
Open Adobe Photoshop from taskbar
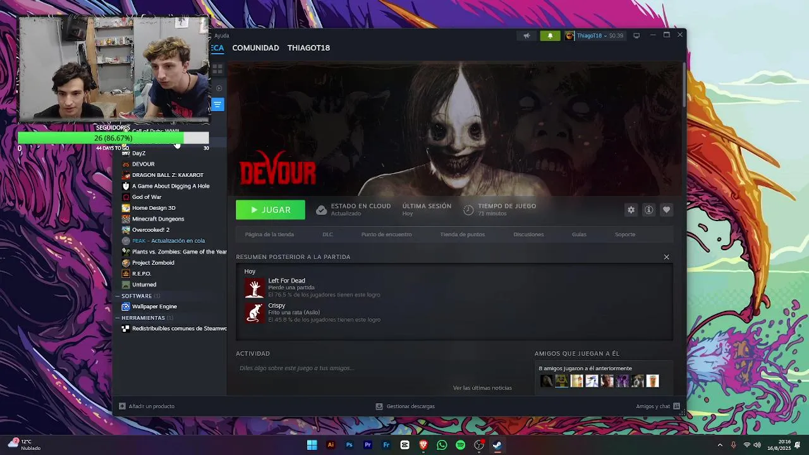pos(349,445)
